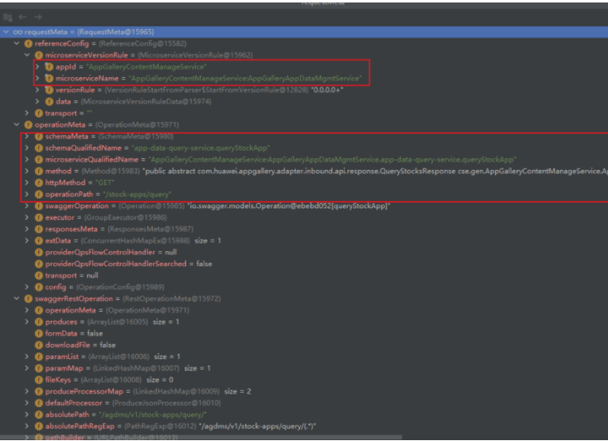Click the value "/agdms/v1/stock-apps/query/" of absolutePath
This screenshot has width=608, height=441.
(x=153, y=414)
